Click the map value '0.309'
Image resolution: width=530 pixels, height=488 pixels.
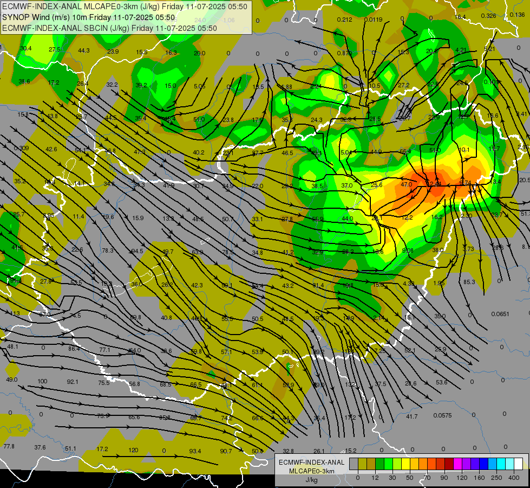coord(21,149)
